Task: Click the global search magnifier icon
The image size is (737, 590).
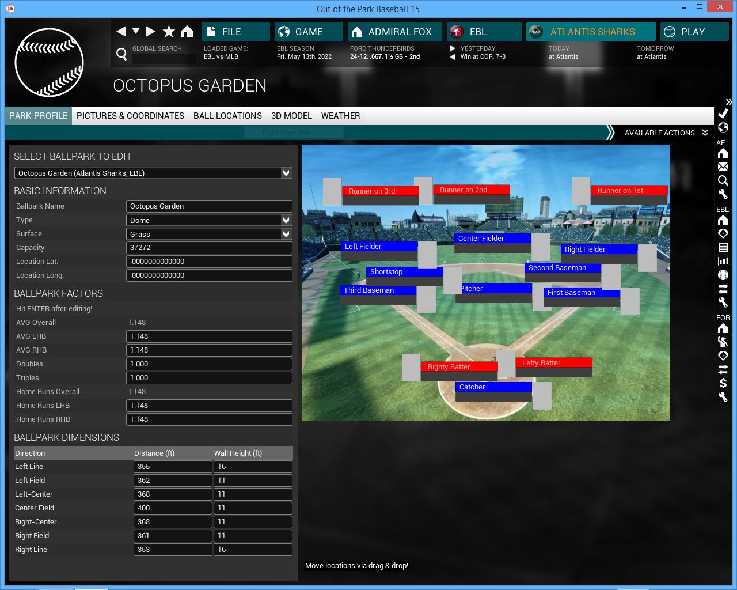Action: [121, 54]
